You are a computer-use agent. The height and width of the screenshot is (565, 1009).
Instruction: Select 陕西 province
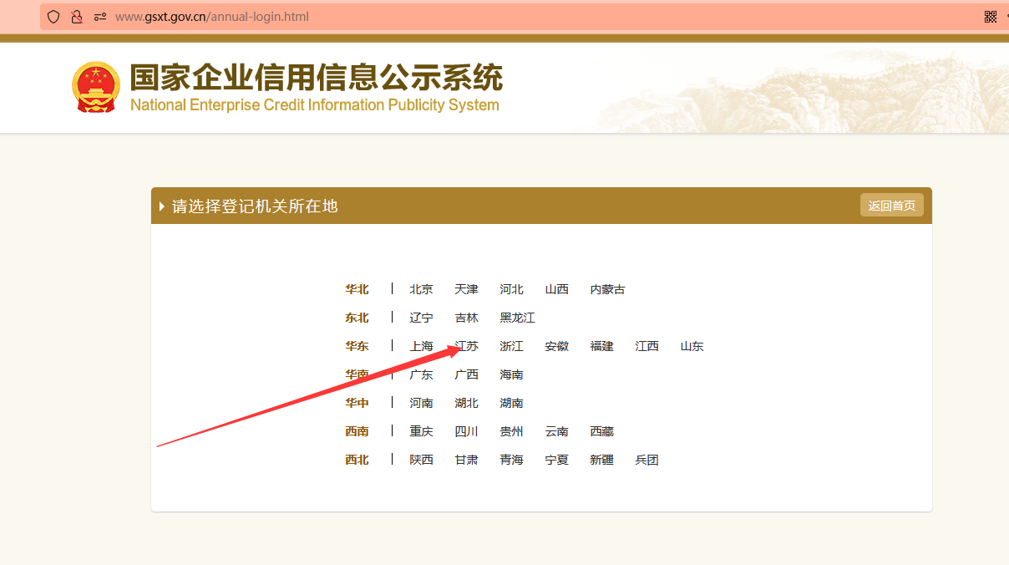[x=422, y=460]
